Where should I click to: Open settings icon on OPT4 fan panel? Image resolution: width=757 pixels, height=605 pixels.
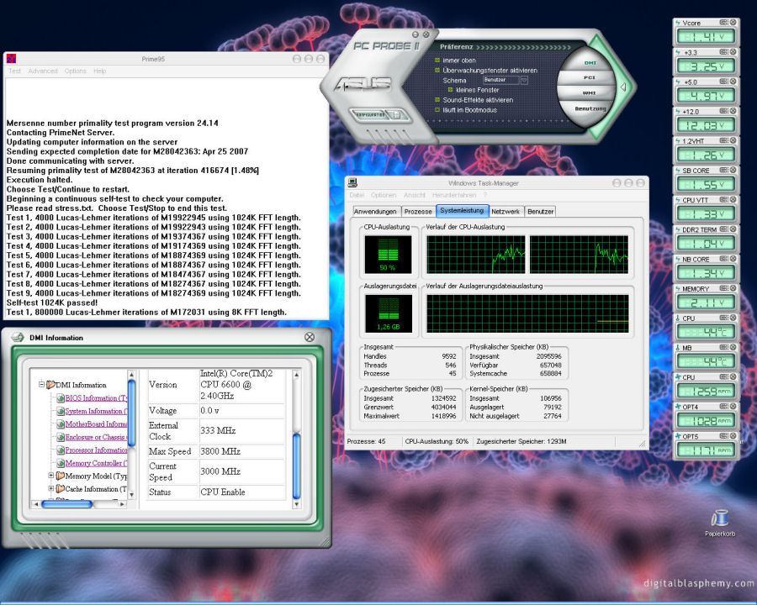tap(723, 406)
